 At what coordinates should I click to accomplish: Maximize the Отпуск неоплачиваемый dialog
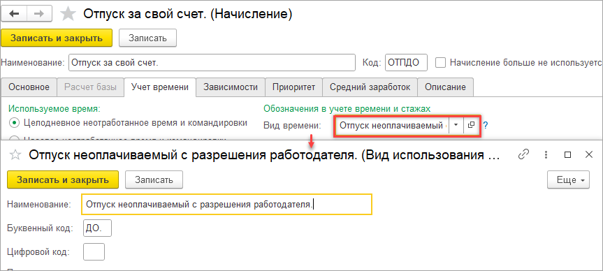(x=567, y=154)
